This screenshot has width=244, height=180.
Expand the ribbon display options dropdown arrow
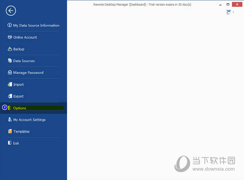(233, 12)
